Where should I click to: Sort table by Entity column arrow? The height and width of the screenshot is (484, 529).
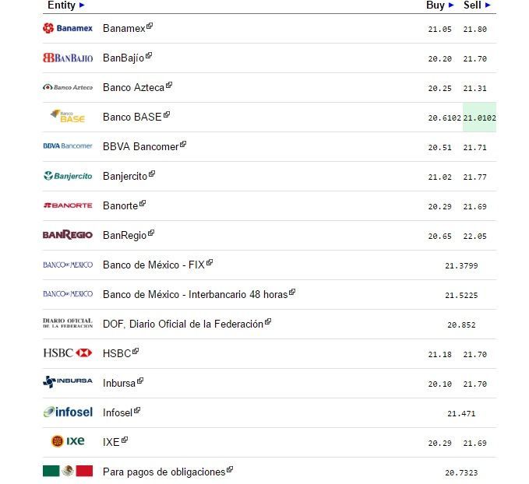[82, 5]
